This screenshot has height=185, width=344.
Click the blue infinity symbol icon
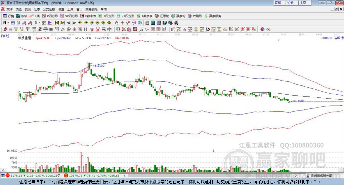[268, 29]
